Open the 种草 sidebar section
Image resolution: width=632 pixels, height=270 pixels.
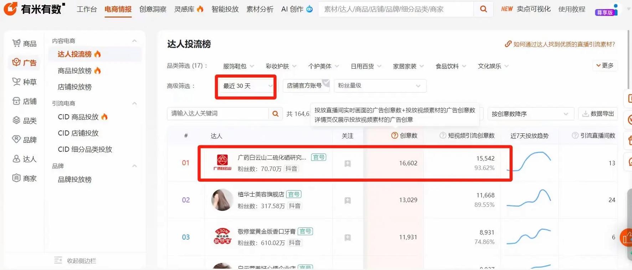coord(24,82)
